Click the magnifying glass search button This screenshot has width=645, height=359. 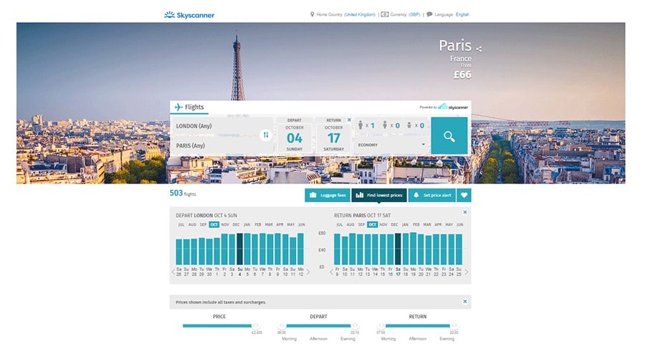pyautogui.click(x=449, y=136)
